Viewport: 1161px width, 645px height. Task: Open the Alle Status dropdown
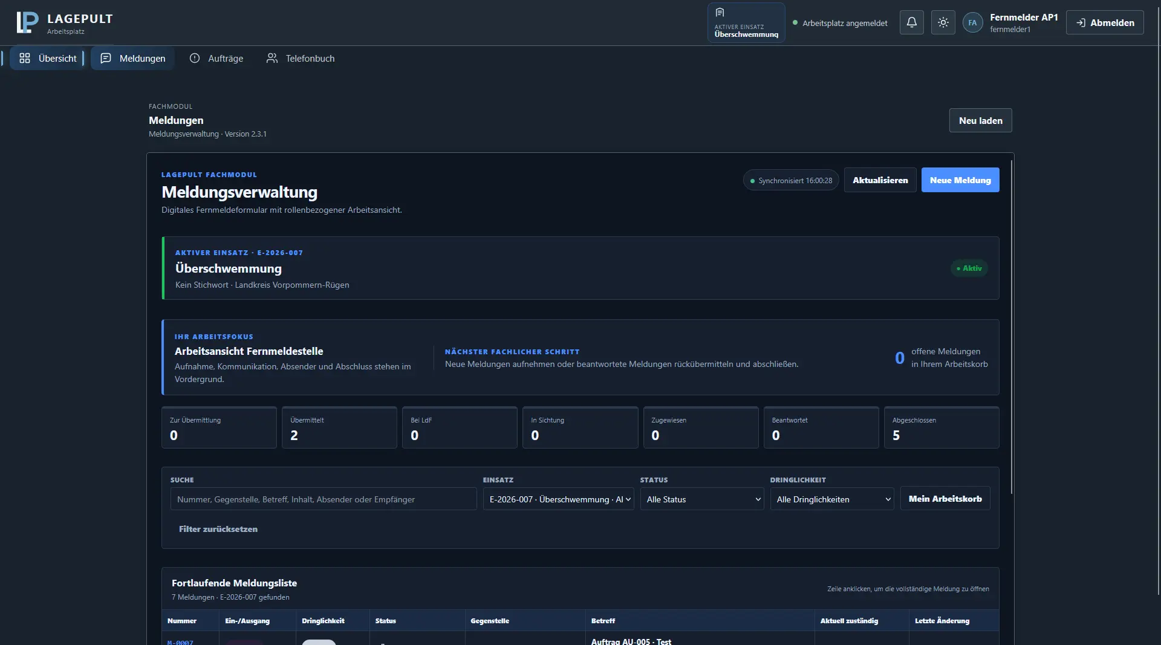(x=702, y=499)
